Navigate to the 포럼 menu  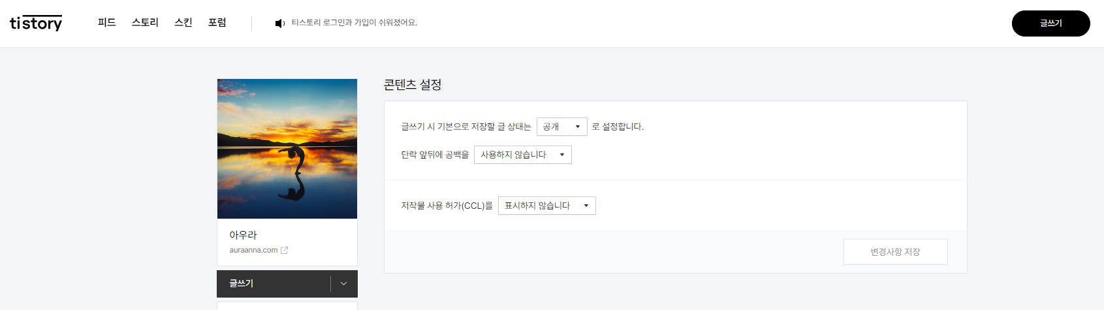[x=217, y=23]
